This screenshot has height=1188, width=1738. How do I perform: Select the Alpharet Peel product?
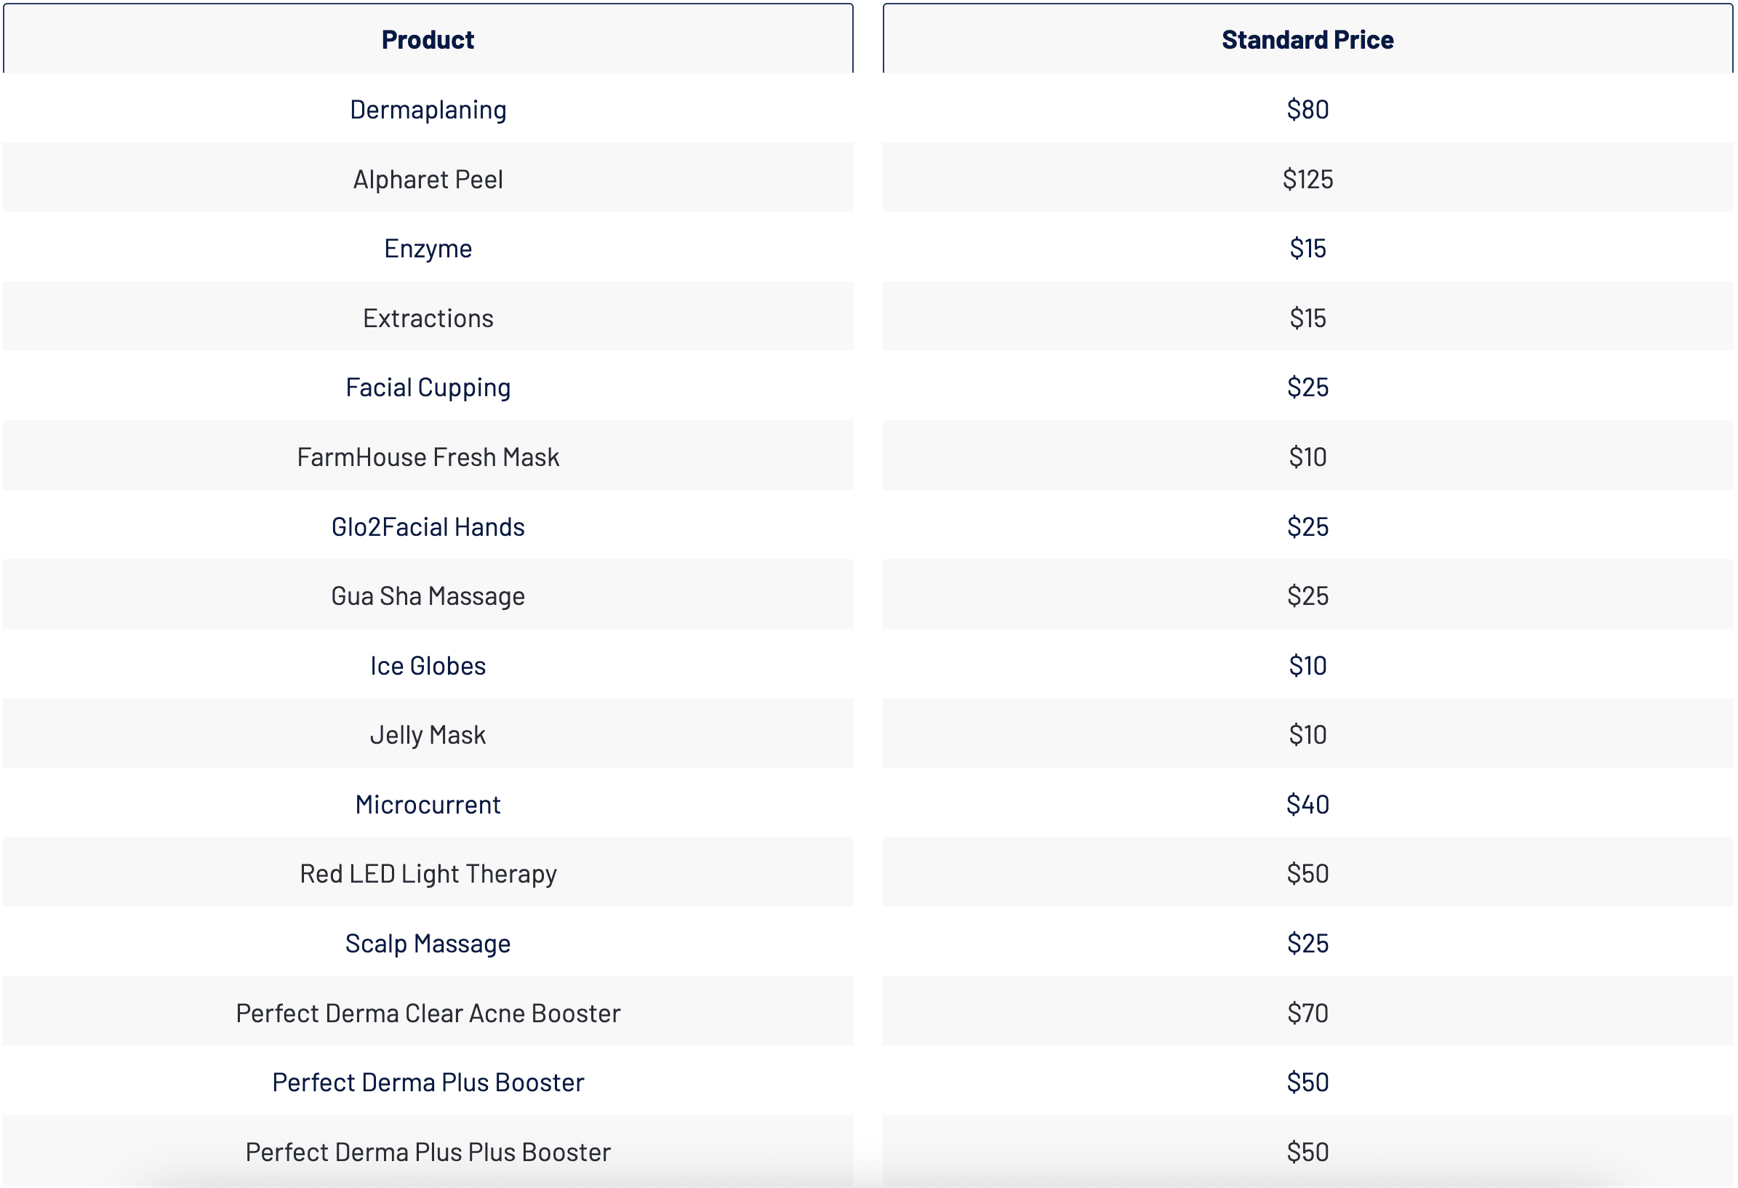pyautogui.click(x=428, y=179)
